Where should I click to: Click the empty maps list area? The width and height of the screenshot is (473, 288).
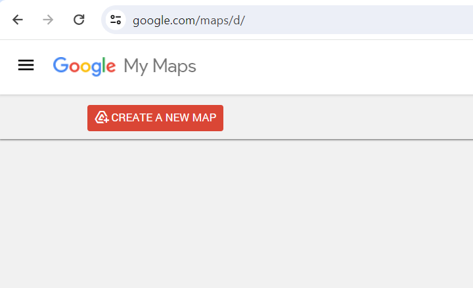(236, 214)
